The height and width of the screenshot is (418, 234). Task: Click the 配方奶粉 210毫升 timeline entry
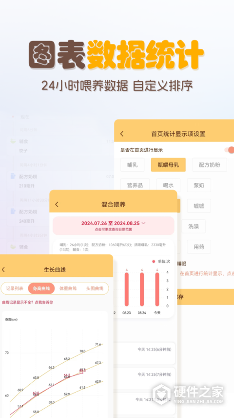coord(60,181)
